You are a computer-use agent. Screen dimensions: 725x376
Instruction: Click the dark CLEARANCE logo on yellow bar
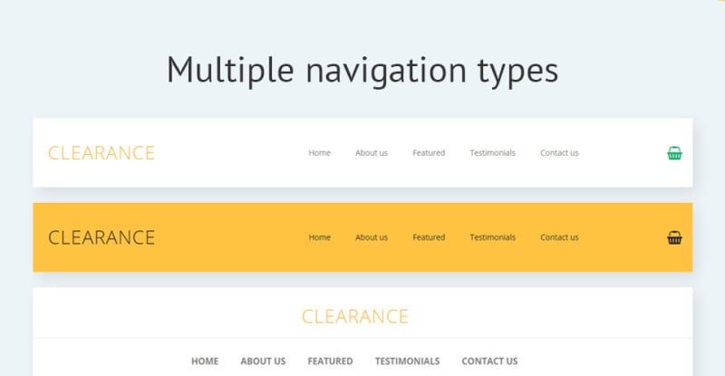click(101, 237)
